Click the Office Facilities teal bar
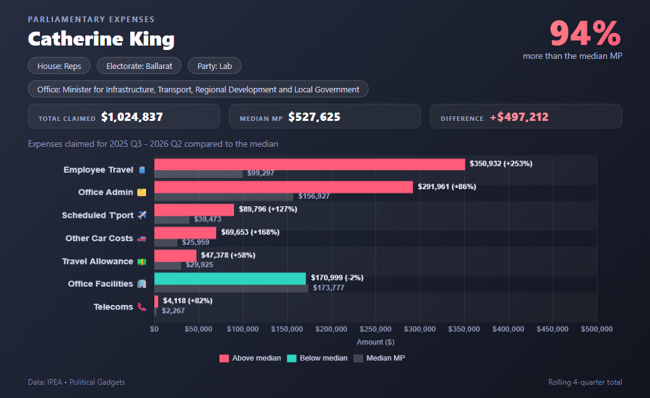Image resolution: width=650 pixels, height=398 pixels. pyautogui.click(x=230, y=278)
